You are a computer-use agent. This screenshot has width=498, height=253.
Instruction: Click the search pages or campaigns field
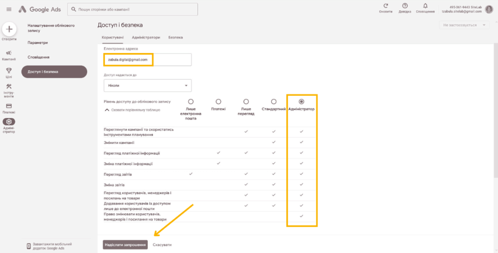coord(132,10)
